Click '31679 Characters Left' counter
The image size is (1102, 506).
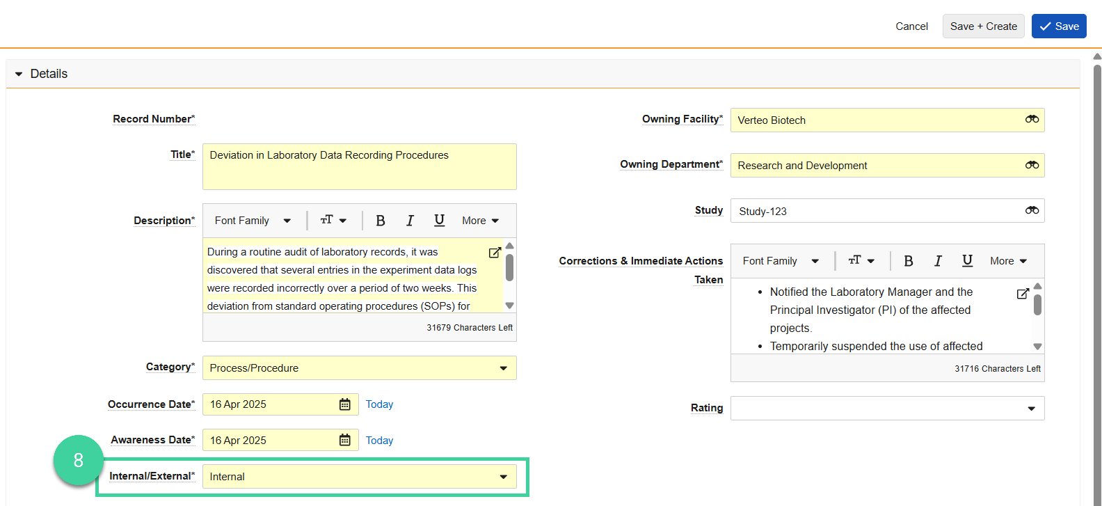point(470,328)
